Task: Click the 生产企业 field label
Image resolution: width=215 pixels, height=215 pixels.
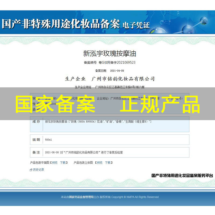Action: (76, 79)
